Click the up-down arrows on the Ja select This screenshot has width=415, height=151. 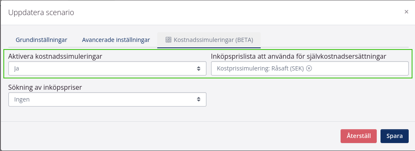[x=198, y=69]
